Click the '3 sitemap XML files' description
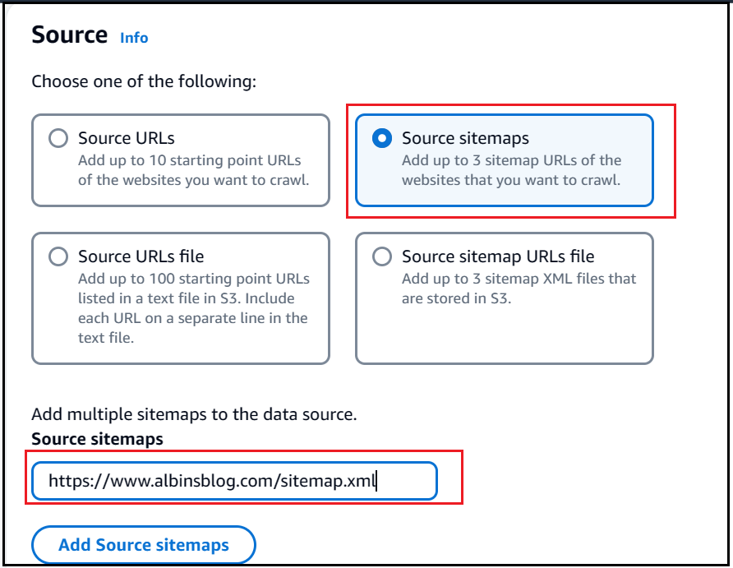 (519, 289)
